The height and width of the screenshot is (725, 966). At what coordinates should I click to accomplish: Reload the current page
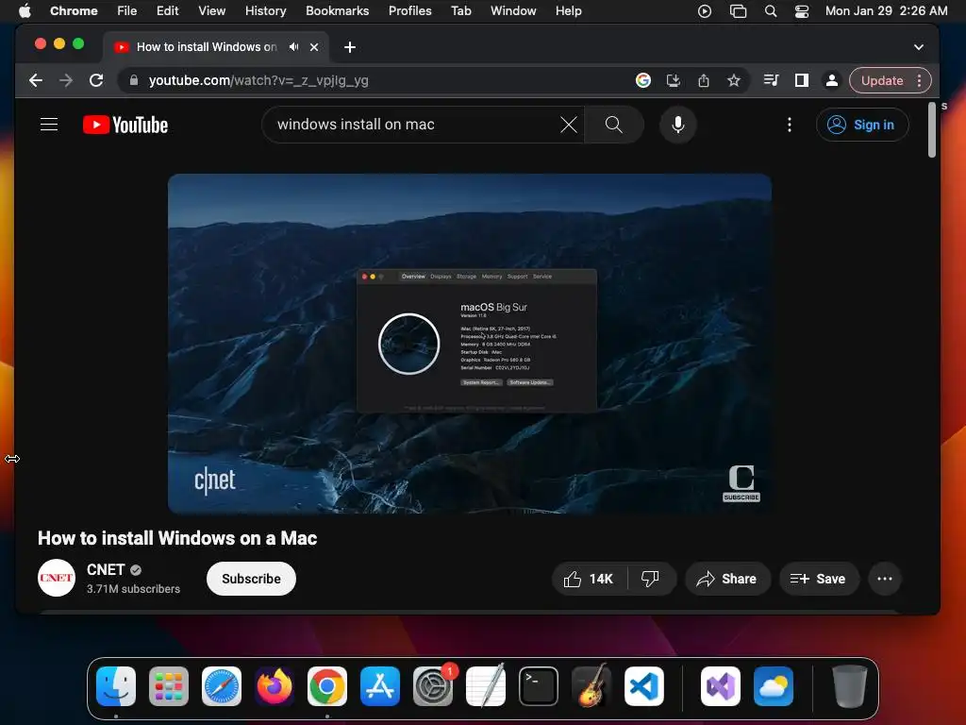pos(96,80)
